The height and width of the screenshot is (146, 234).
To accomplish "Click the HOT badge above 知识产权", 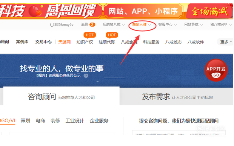I will pos(89,35).
